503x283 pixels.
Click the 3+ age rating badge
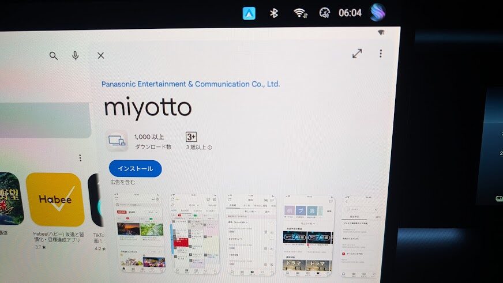(192, 137)
